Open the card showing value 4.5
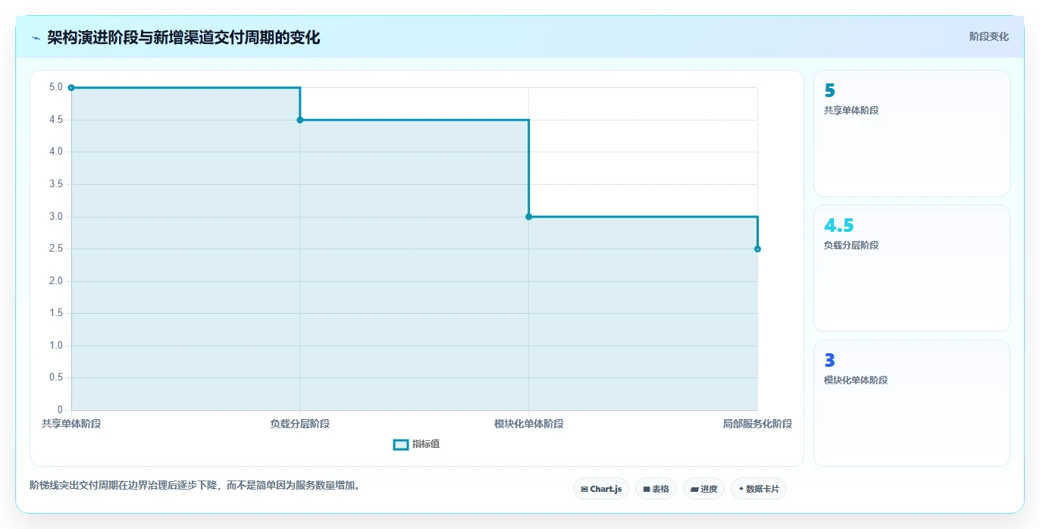The width and height of the screenshot is (1040, 529). coord(911,268)
